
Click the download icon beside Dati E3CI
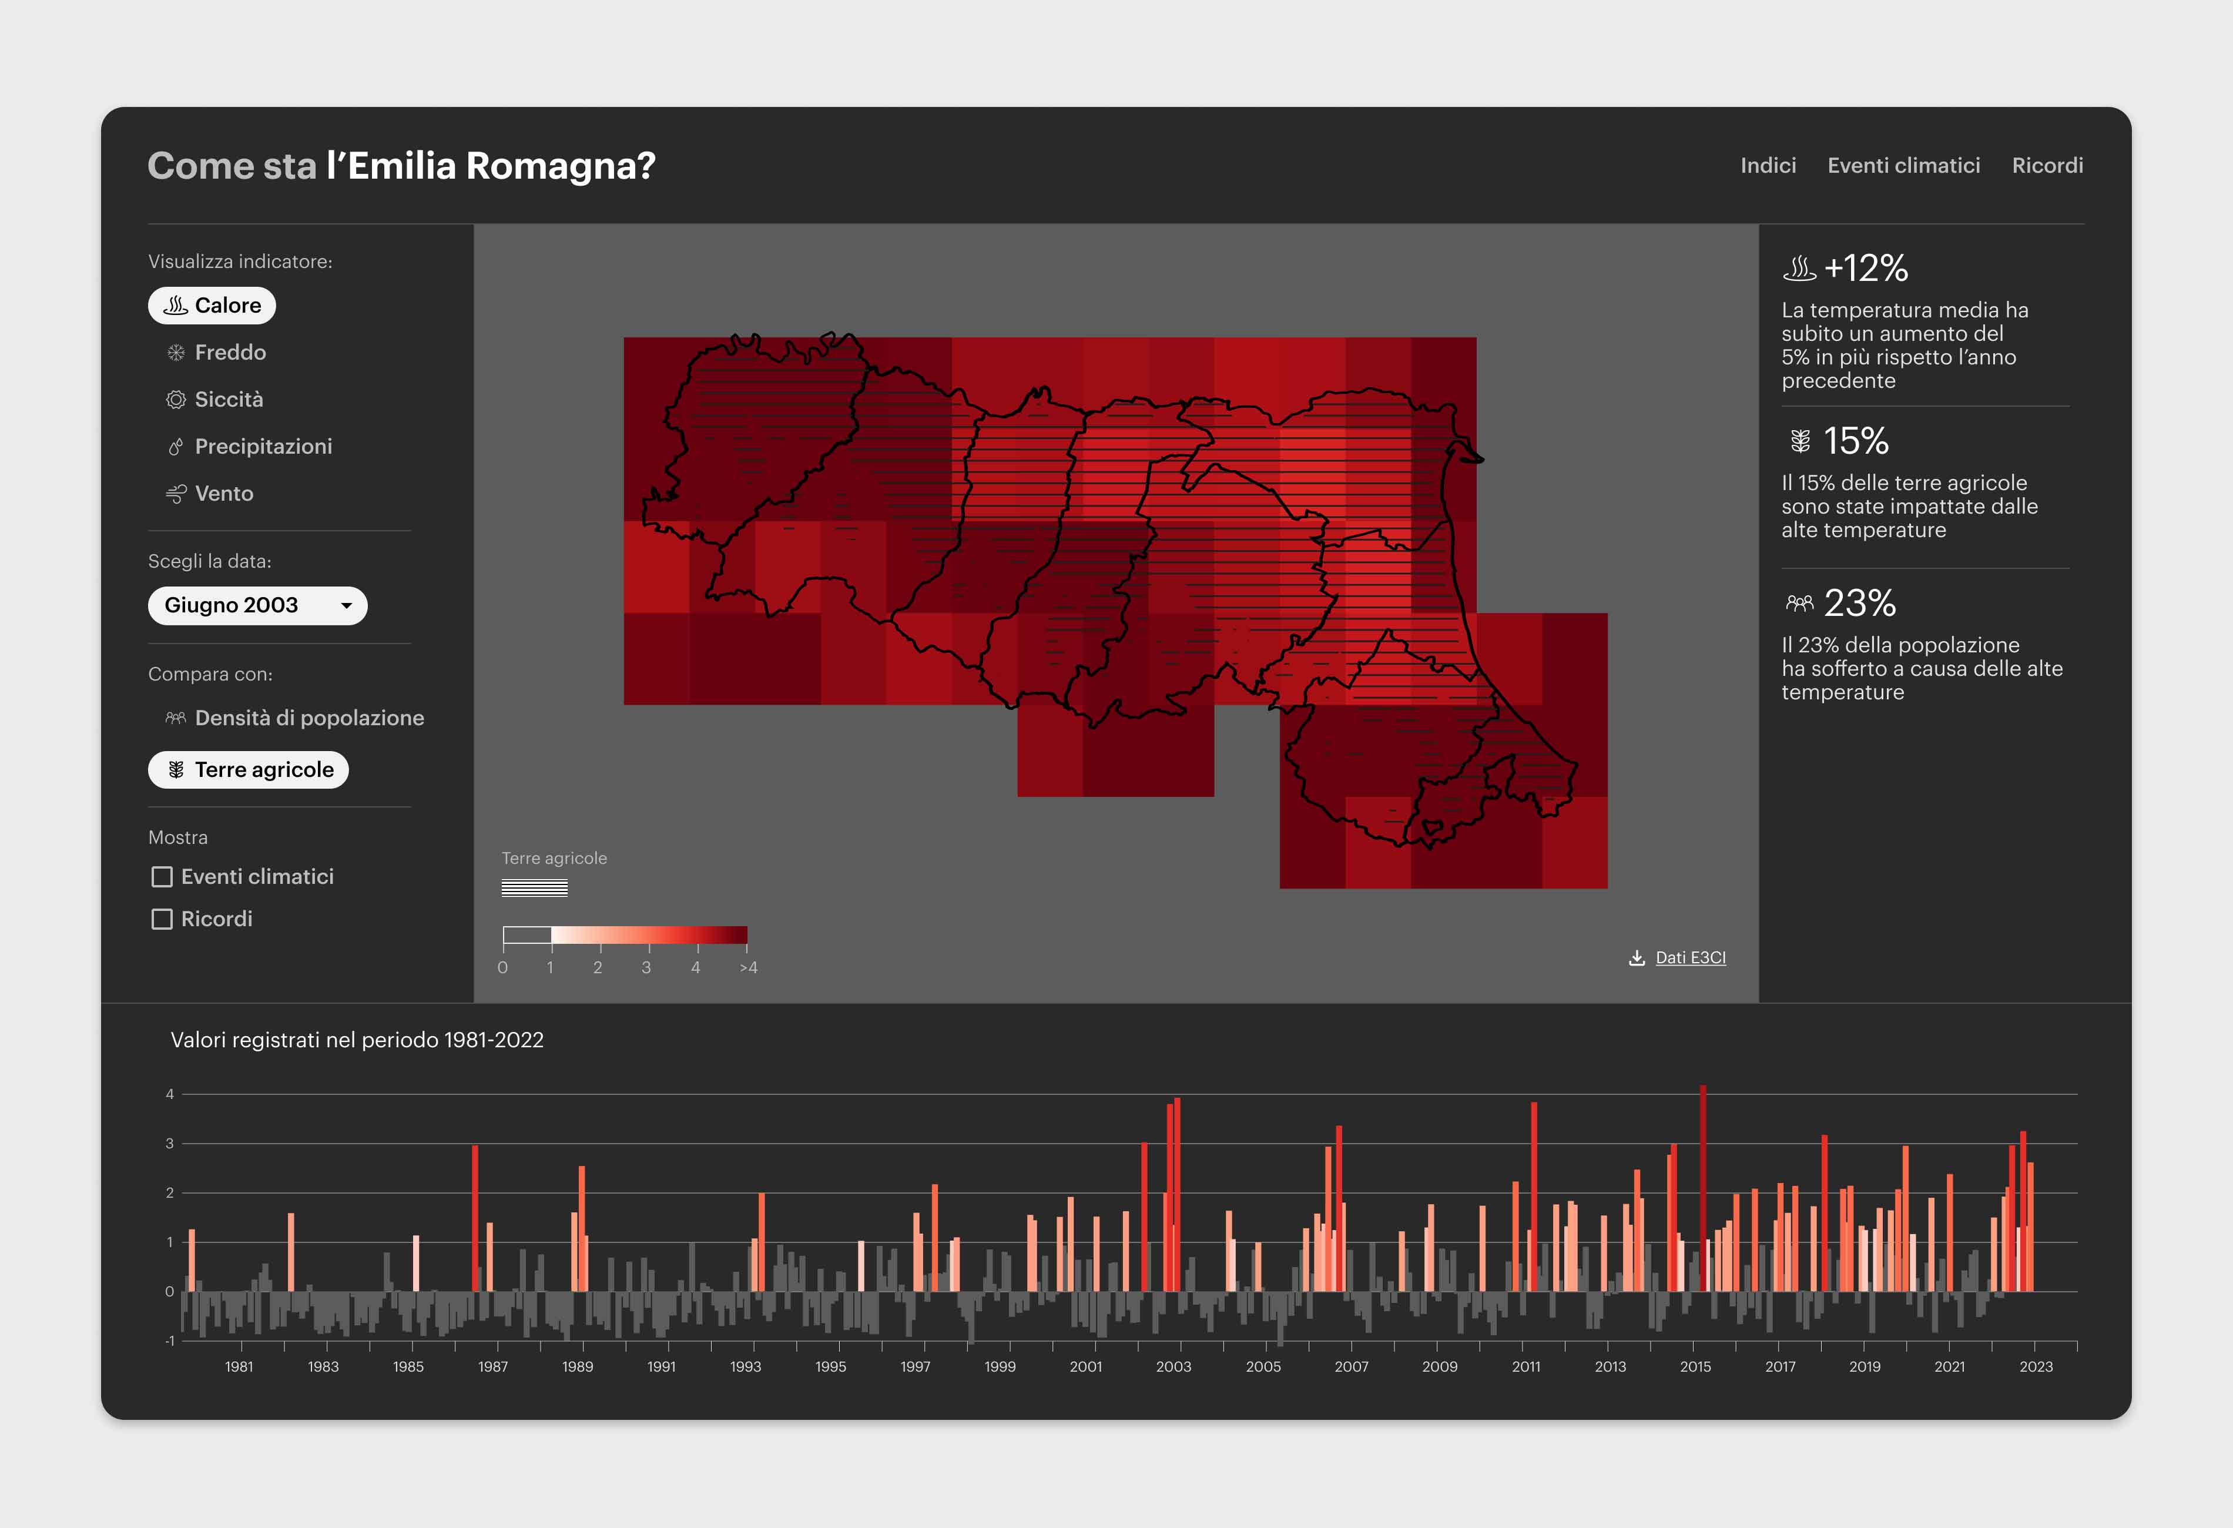pyautogui.click(x=1637, y=958)
